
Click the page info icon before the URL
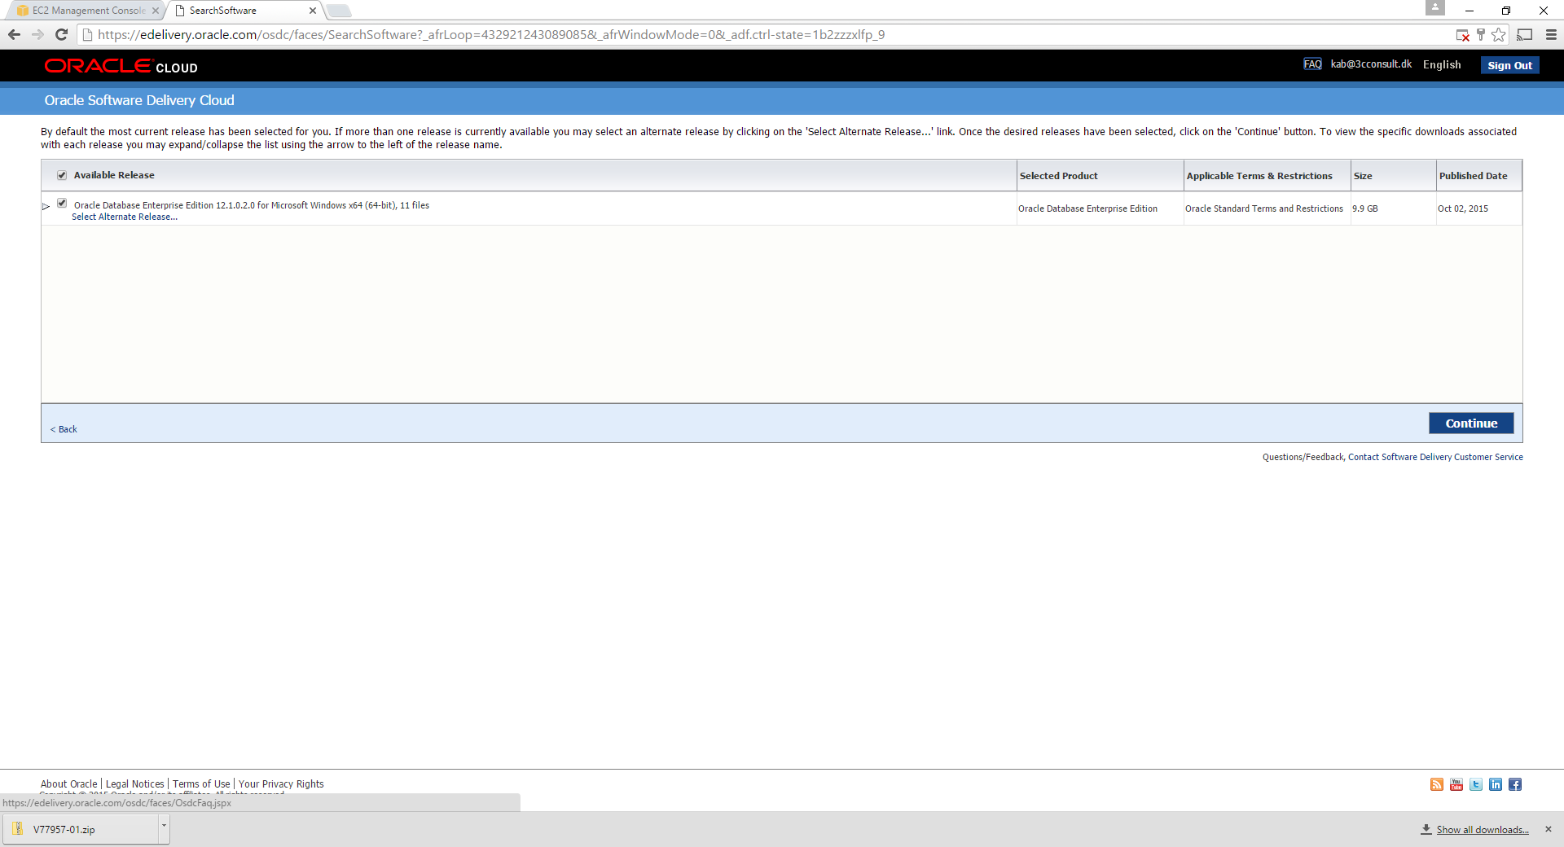87,35
